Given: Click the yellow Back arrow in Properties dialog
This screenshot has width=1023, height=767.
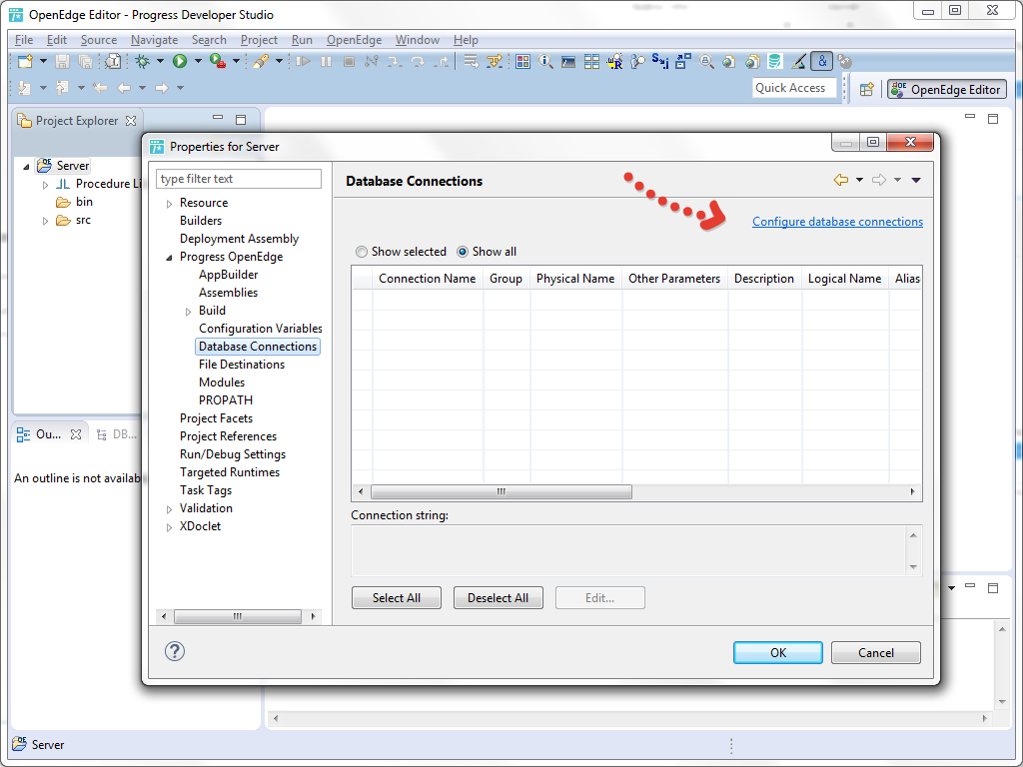Looking at the screenshot, I should [x=841, y=180].
